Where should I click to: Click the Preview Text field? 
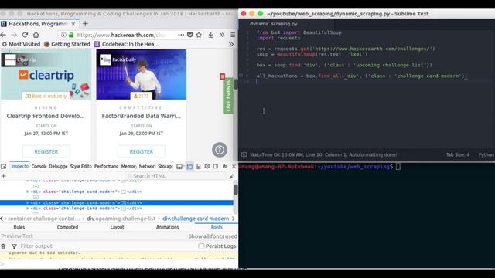(93, 236)
